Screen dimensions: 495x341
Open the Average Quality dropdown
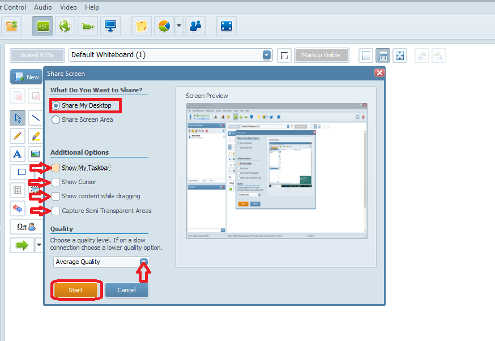(144, 262)
